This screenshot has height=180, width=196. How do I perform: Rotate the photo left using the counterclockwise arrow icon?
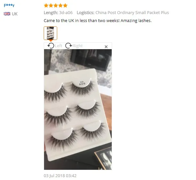[51, 46]
